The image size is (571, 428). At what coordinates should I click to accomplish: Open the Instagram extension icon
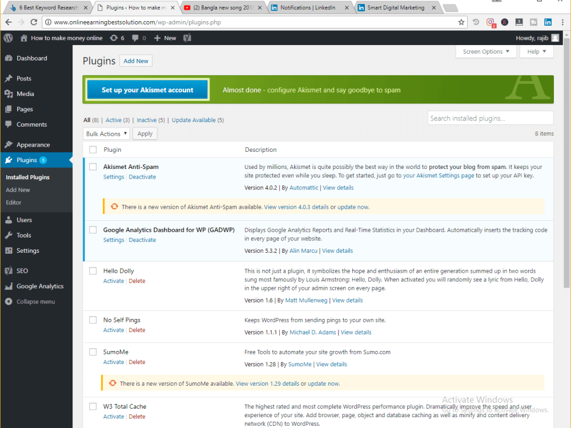click(490, 23)
